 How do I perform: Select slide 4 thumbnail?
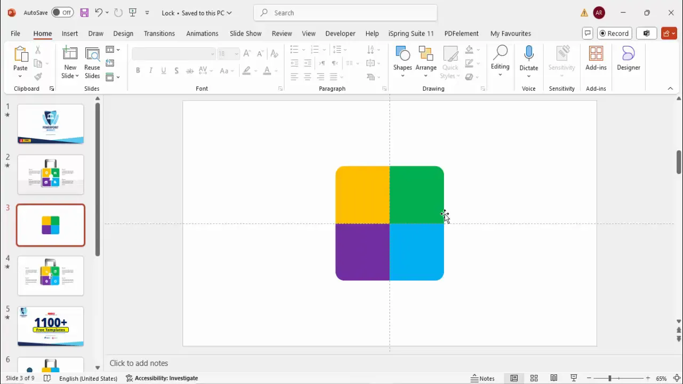coord(51,276)
